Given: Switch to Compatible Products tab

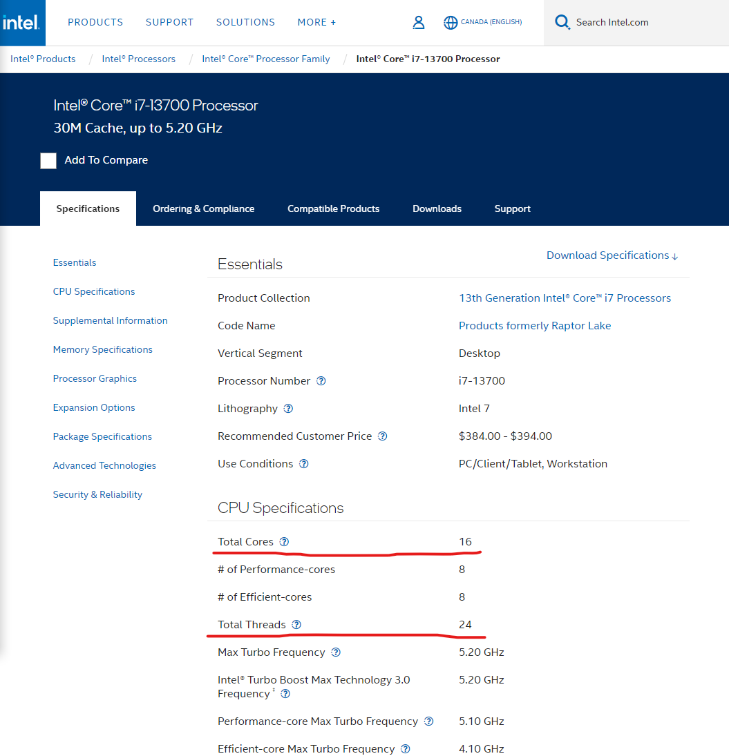Looking at the screenshot, I should coord(333,209).
